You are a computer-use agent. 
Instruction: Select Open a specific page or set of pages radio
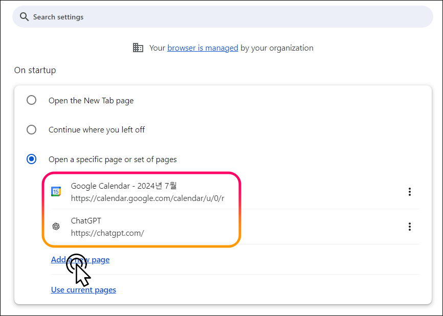click(31, 159)
